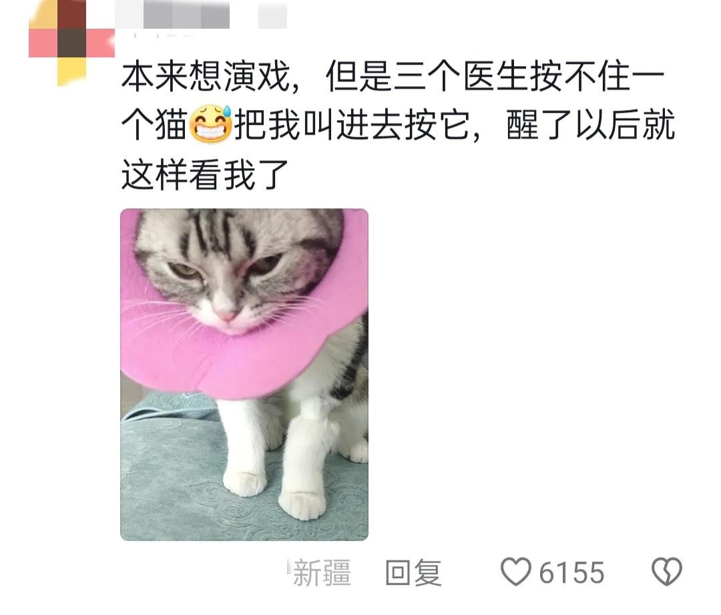Tap the broken heart dislike icon
This screenshot has width=721, height=615.
[666, 572]
